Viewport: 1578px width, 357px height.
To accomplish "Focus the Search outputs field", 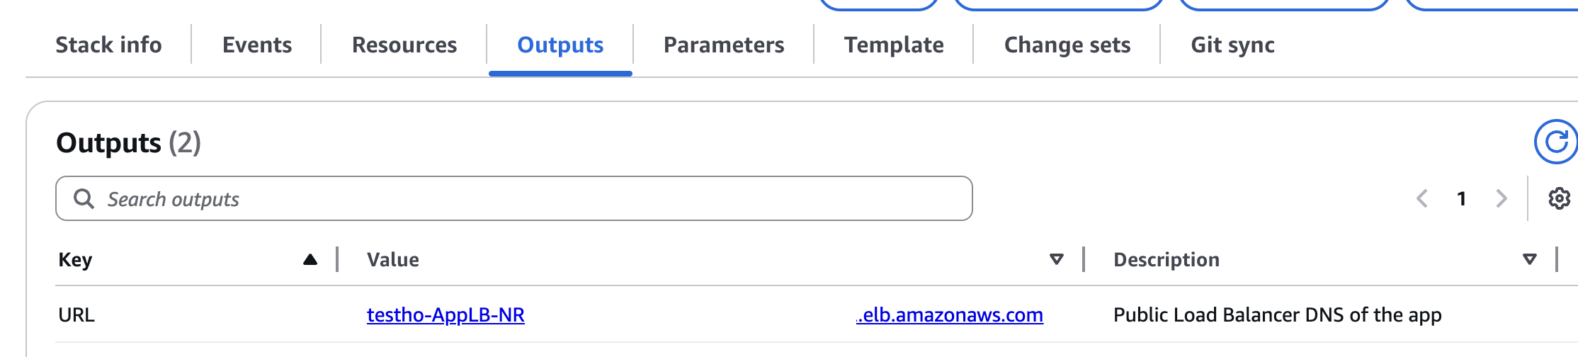I will tap(514, 198).
